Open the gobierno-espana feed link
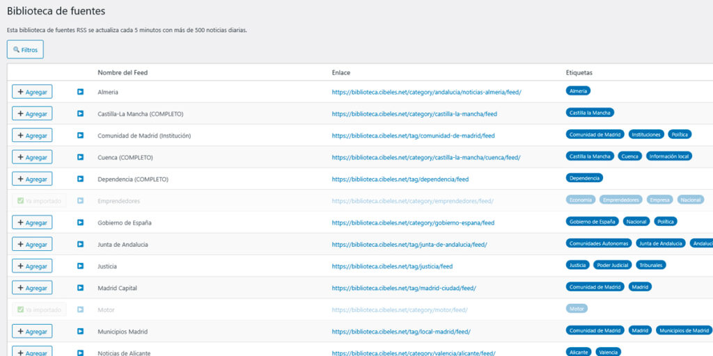713x356 pixels. [x=413, y=222]
